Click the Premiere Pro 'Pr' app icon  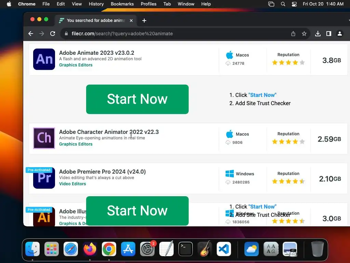tap(44, 178)
